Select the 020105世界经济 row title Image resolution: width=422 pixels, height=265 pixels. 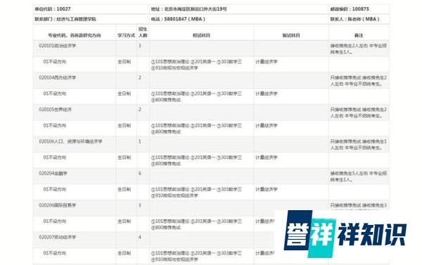click(56, 110)
